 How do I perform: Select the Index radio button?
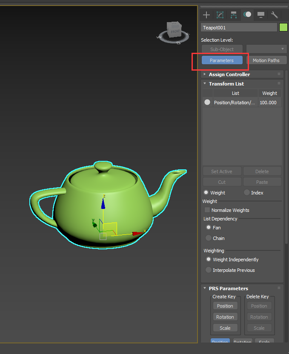(x=247, y=193)
